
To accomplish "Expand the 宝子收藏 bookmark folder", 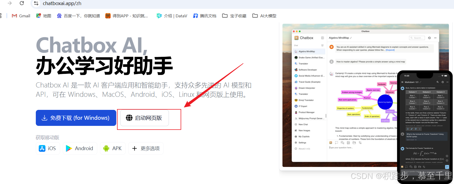I will [x=234, y=16].
